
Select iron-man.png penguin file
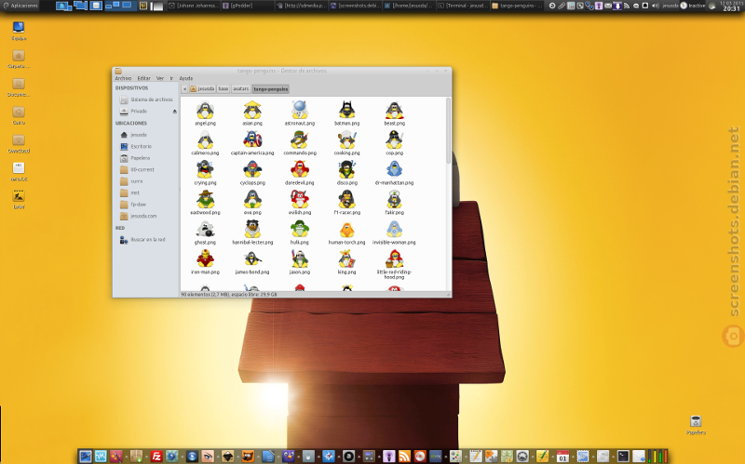(205, 263)
